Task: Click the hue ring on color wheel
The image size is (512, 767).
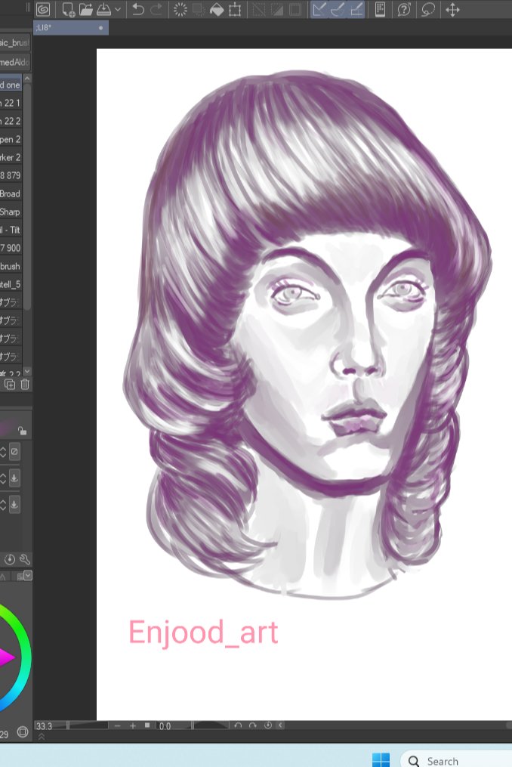Action: (26, 658)
